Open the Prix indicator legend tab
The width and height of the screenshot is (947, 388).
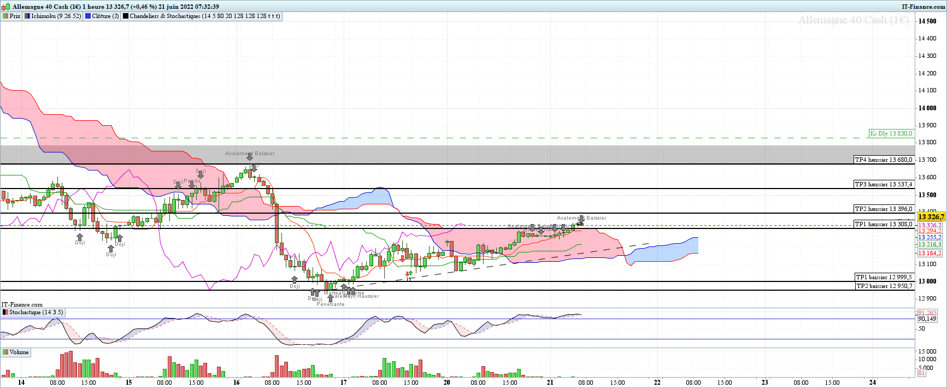11,16
